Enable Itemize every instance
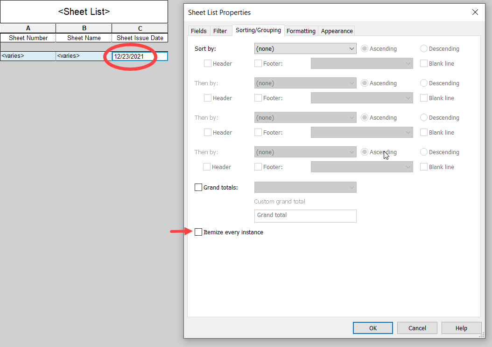 point(198,232)
